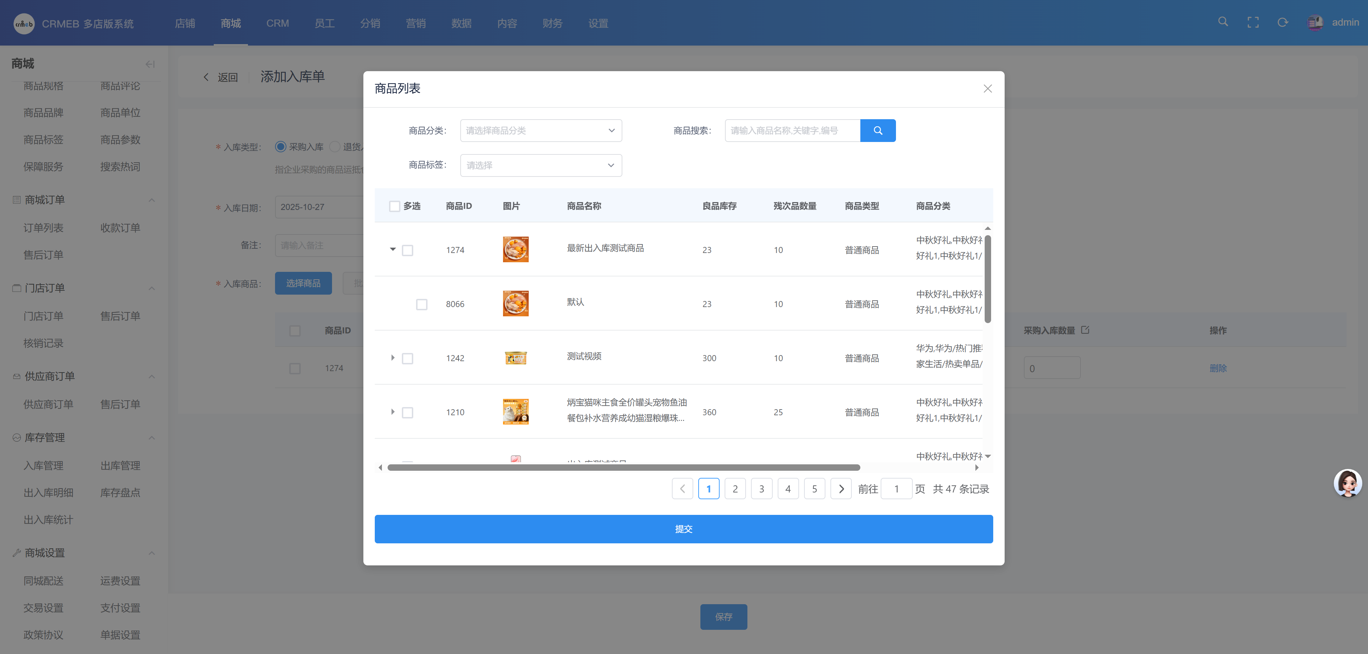Click the CRMEB logo icon
The image size is (1368, 654).
24,23
